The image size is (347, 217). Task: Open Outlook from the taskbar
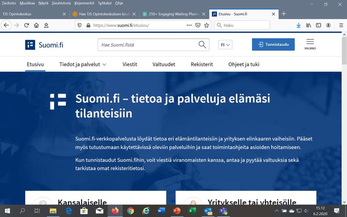click(x=208, y=211)
